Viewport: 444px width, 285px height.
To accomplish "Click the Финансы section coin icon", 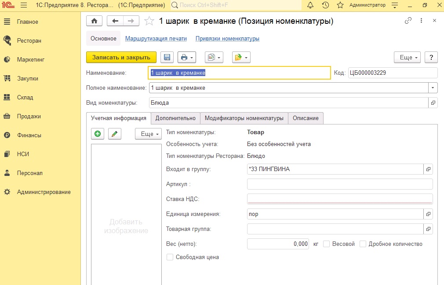I will [x=7, y=135].
